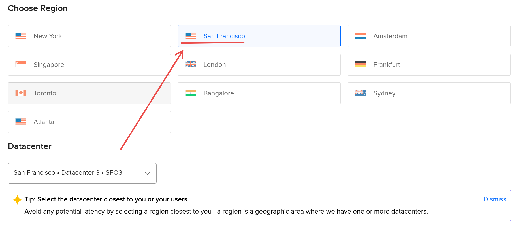Select the Atlanta region

89,122
